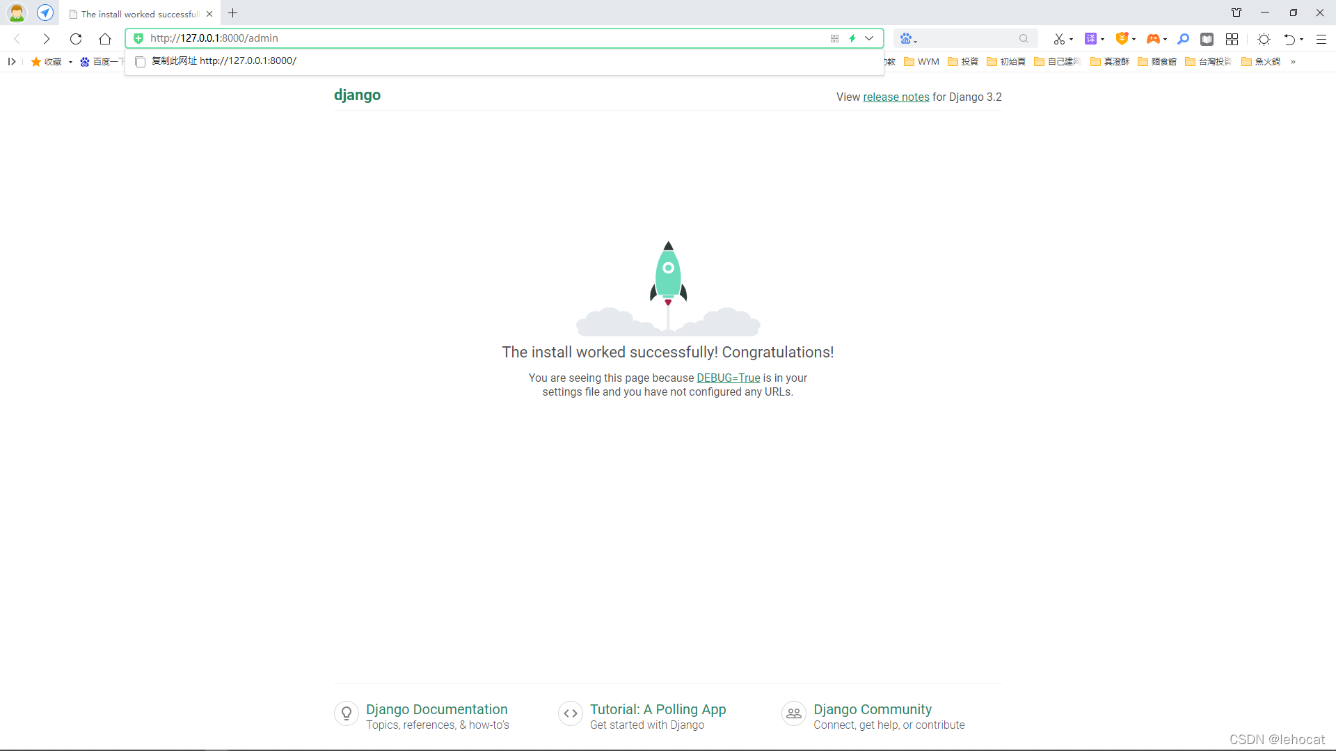Viewport: 1336px width, 751px height.
Task: Expand the undo closed tabs dropdown
Action: 1302,40
